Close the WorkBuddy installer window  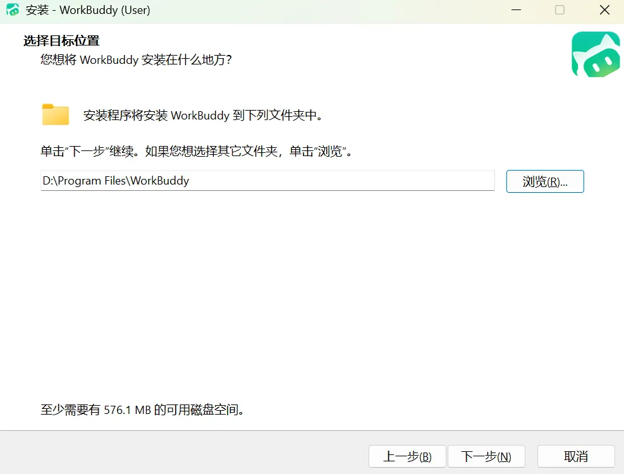coord(604,10)
